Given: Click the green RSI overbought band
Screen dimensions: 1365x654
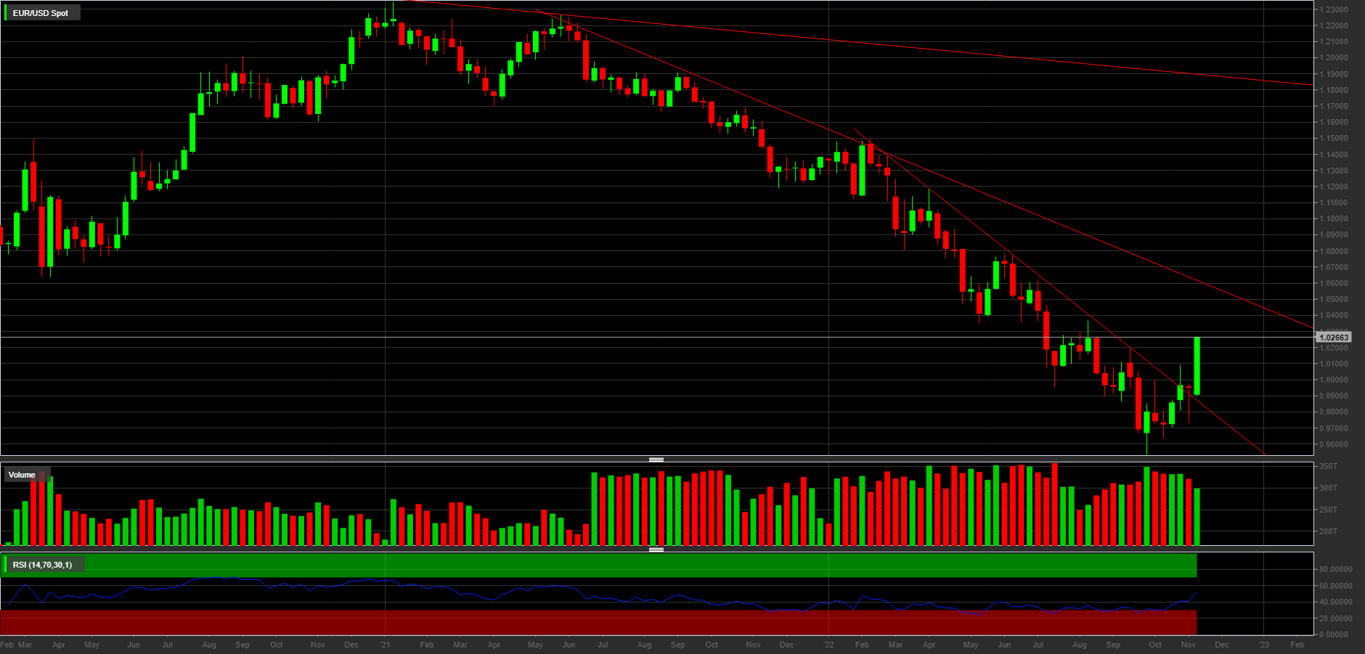Looking at the screenshot, I should click(x=598, y=565).
